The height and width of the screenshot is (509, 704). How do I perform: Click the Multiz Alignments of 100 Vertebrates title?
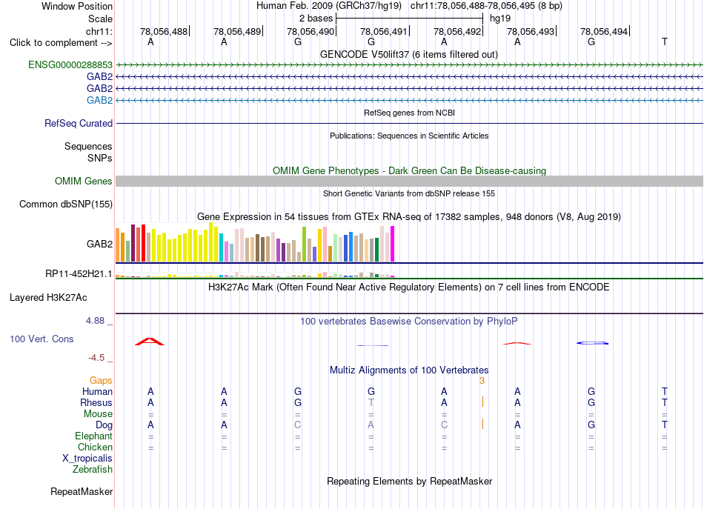(409, 370)
